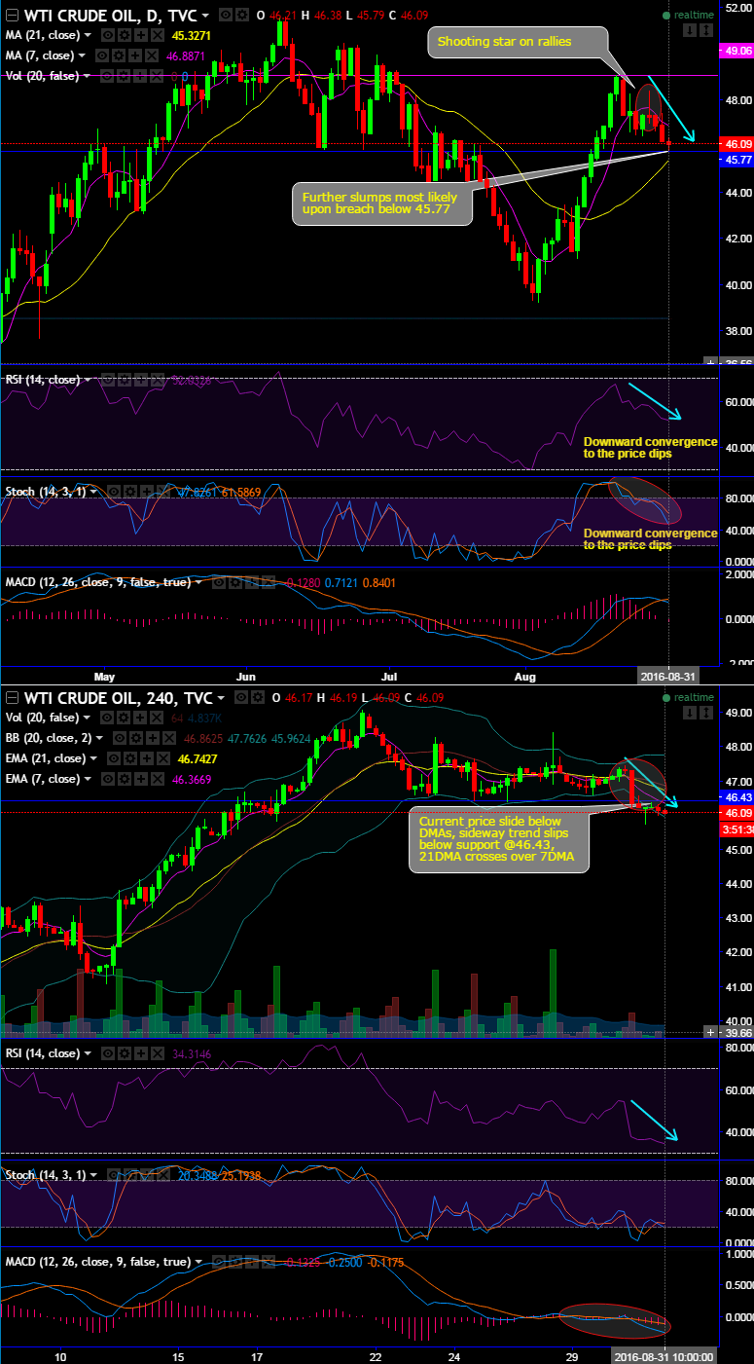Click the plus icon beside EMA (7, close)
754x1364 pixels.
point(141,778)
